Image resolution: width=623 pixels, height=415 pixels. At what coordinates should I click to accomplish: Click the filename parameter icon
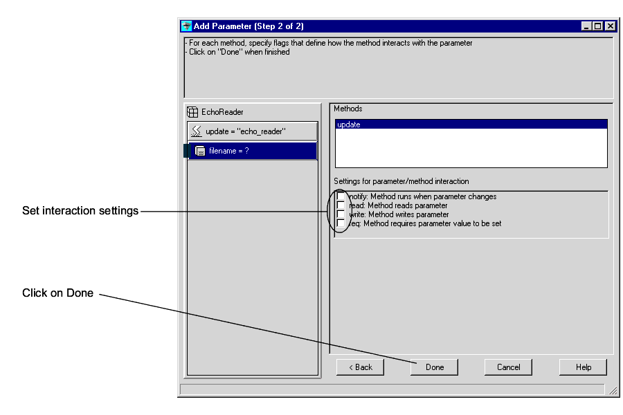click(x=199, y=151)
